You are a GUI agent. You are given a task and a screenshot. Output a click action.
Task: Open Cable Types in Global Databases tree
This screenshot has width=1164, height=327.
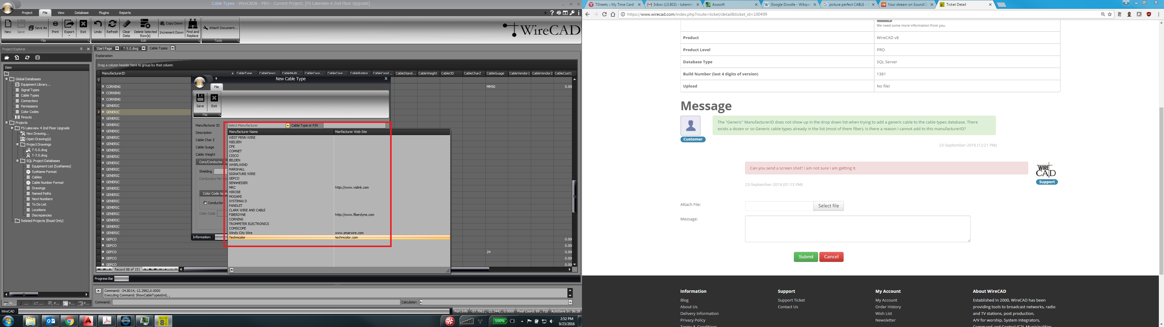pos(30,95)
